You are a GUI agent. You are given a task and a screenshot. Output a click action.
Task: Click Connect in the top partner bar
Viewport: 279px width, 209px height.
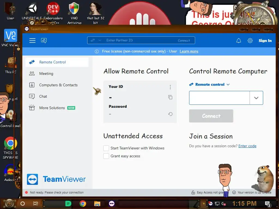[x=184, y=41]
